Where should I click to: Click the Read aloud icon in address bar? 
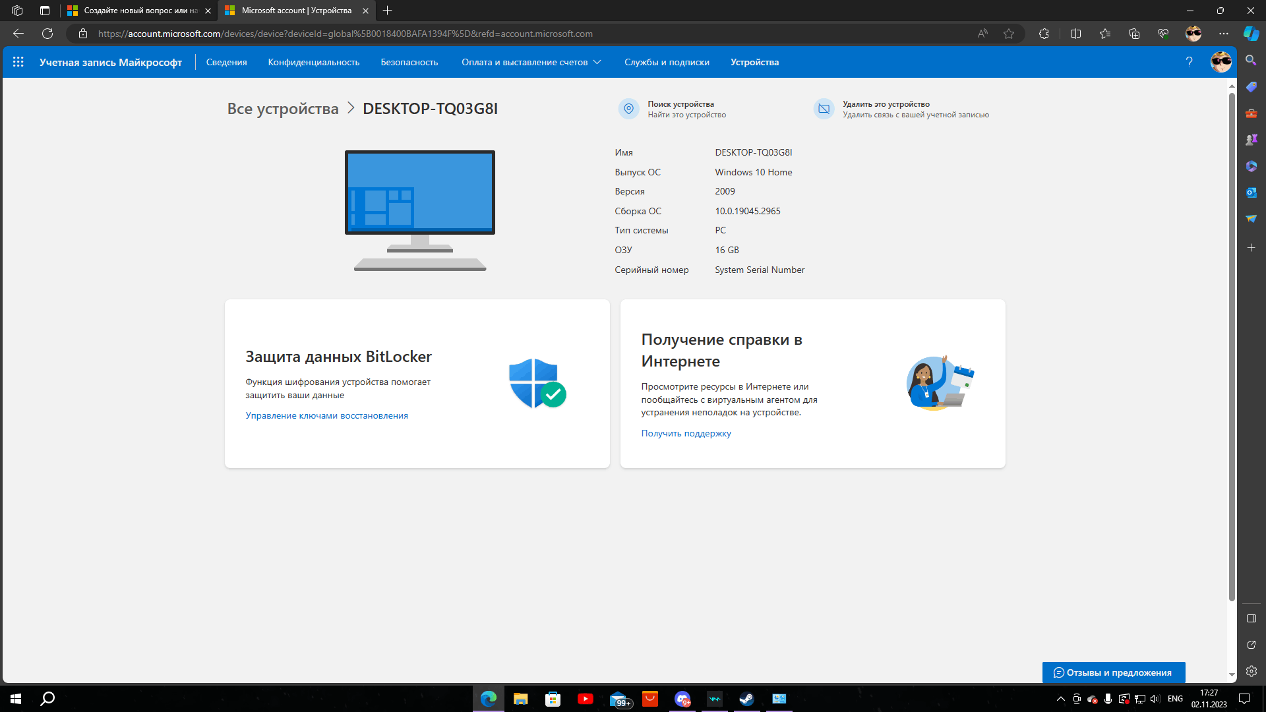(982, 34)
